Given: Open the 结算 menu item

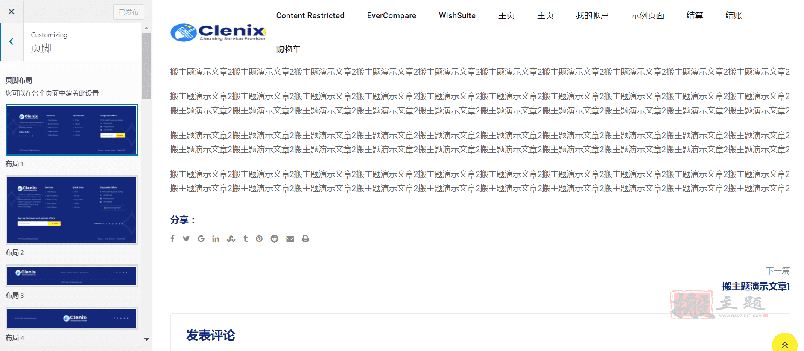Looking at the screenshot, I should (x=695, y=16).
